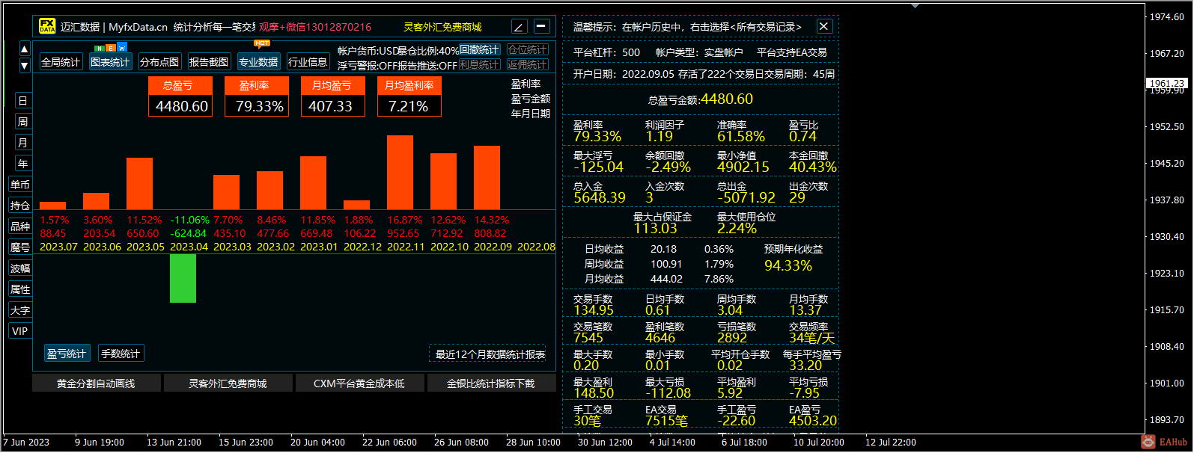This screenshot has width=1194, height=453.
Task: Click the green 2023.04 loss bar
Action: click(x=183, y=278)
